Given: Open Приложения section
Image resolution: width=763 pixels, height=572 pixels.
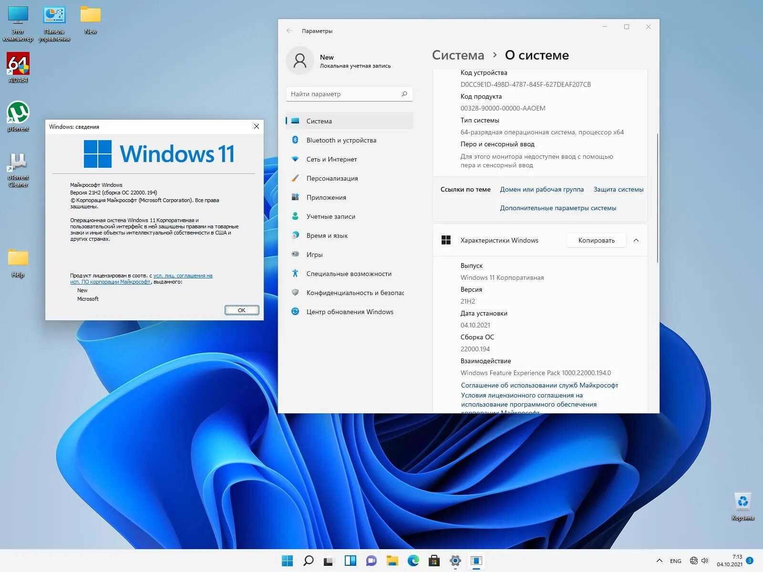Looking at the screenshot, I should (350, 197).
